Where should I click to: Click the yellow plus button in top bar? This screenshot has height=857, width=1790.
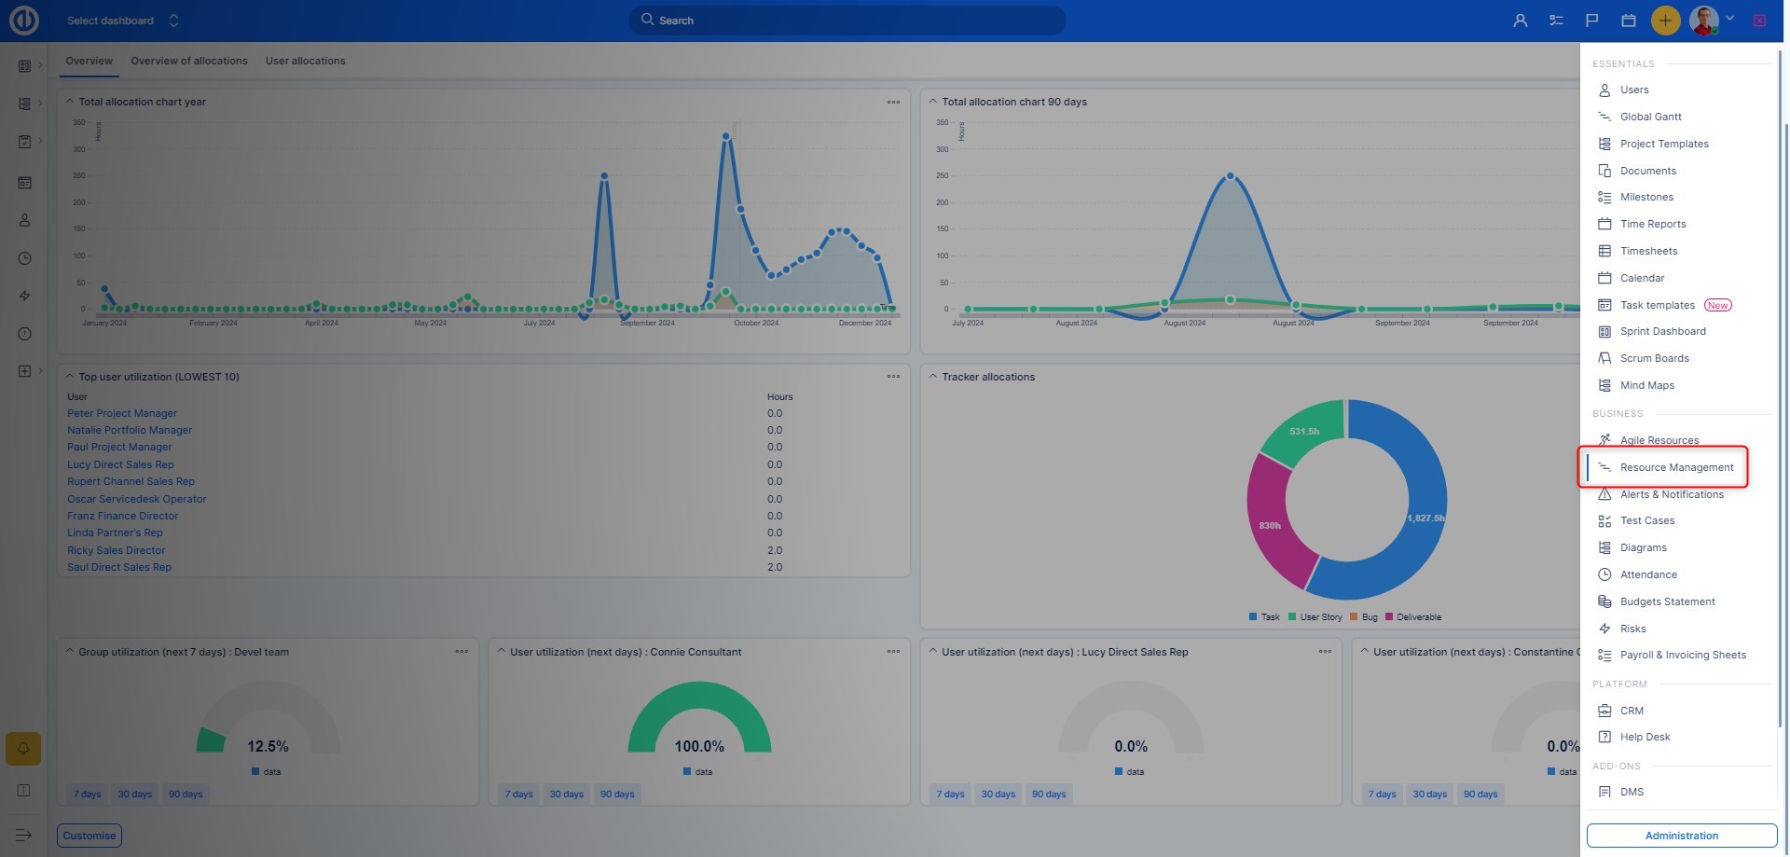point(1665,21)
